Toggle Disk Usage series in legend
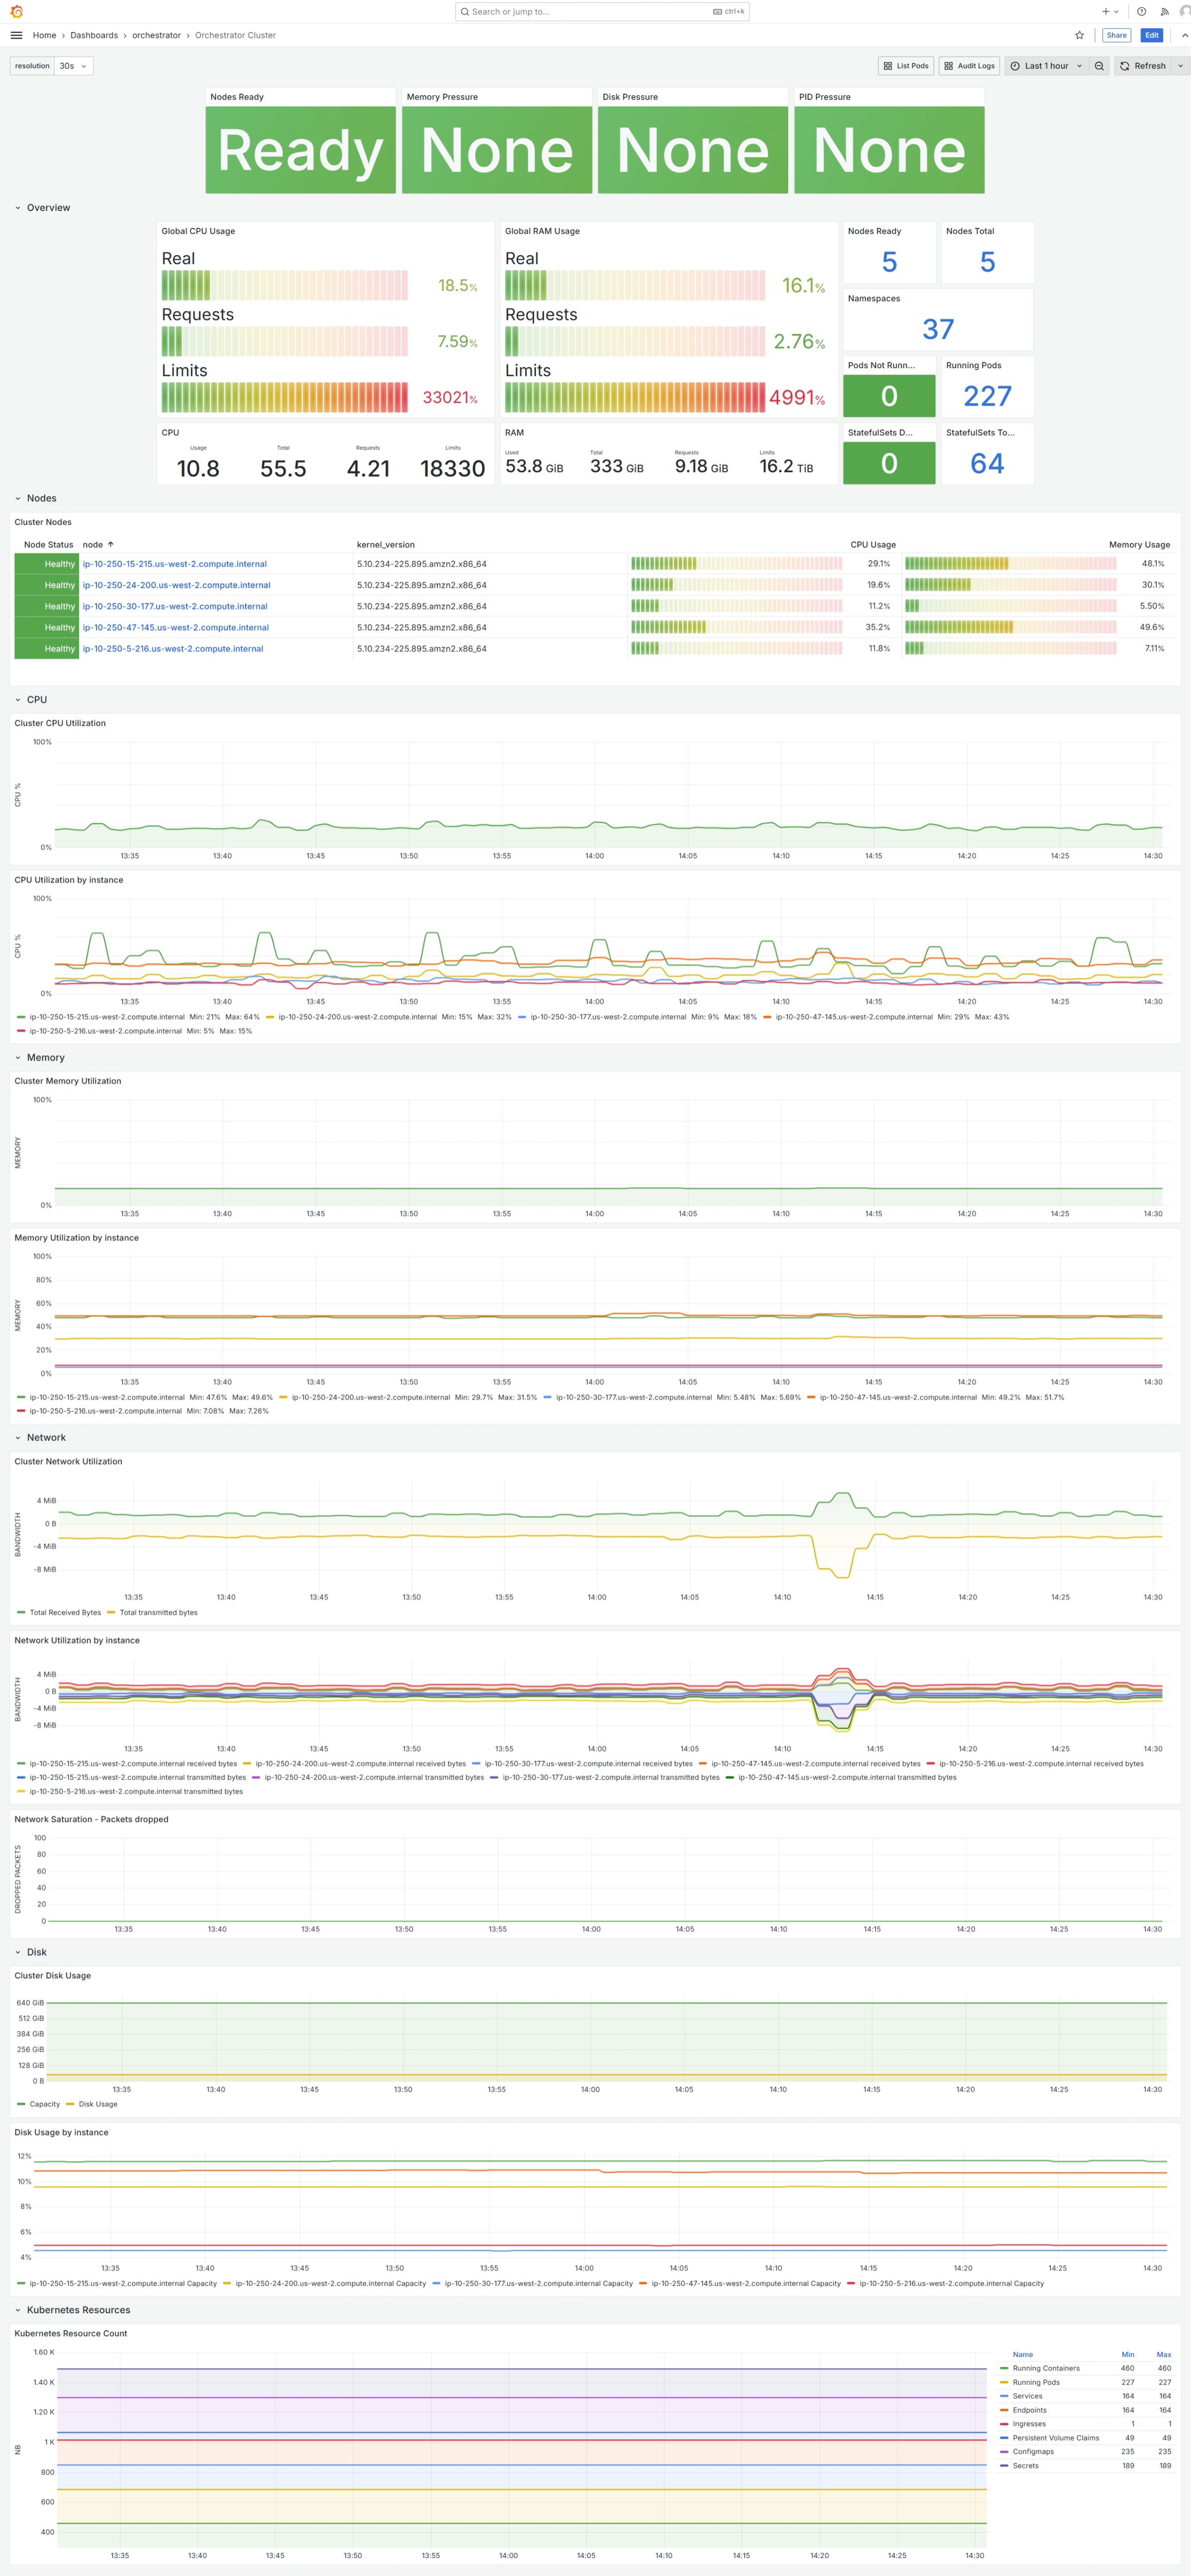The image size is (1191, 2576). (97, 2104)
